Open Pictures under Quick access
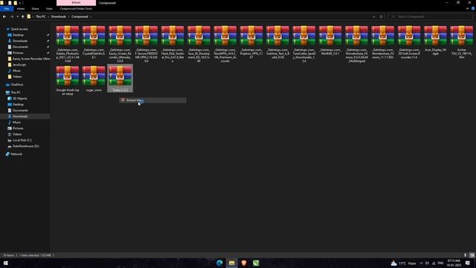Viewport: 476px width, 268px height. (x=18, y=53)
